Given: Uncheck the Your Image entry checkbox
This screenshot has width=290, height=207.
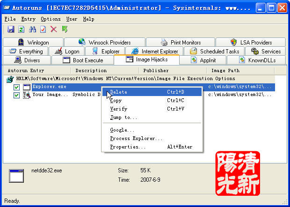Looking at the screenshot, I should (17, 95).
